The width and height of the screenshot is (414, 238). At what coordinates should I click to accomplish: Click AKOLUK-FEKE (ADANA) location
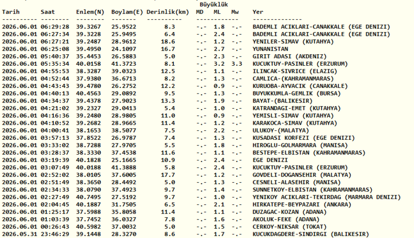pos(286,219)
